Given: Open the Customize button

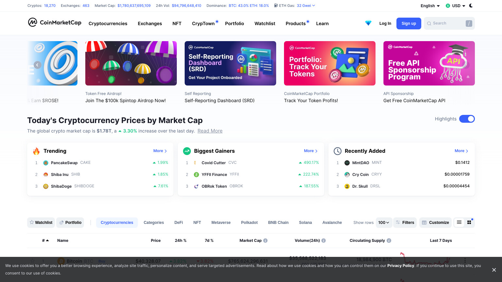Looking at the screenshot, I should click(435, 223).
